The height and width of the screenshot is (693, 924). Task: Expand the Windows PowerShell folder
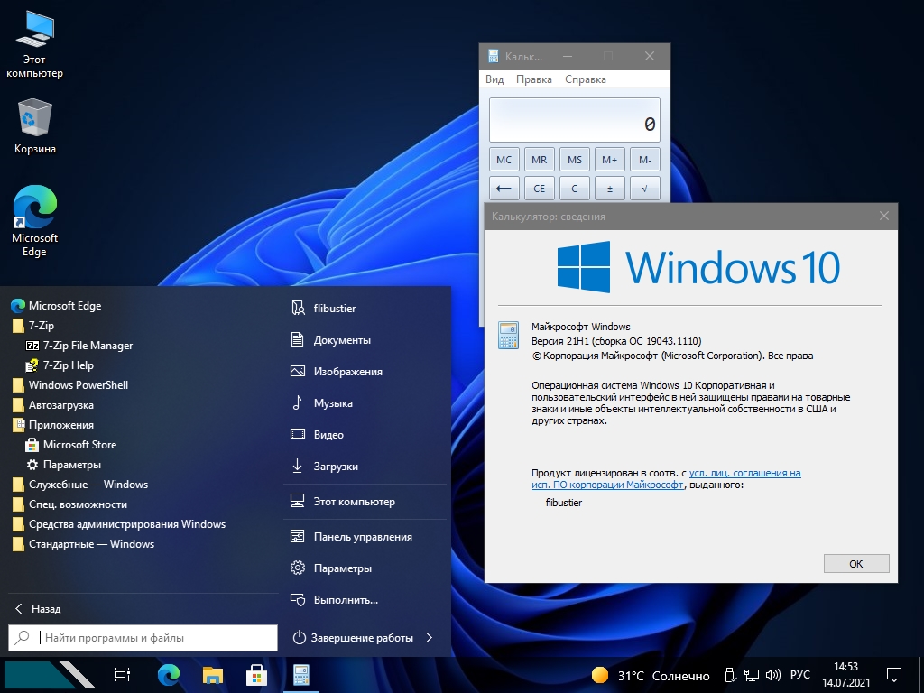pyautogui.click(x=78, y=385)
